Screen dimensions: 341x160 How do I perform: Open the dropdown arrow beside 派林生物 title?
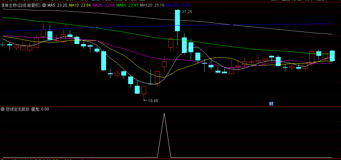point(44,5)
